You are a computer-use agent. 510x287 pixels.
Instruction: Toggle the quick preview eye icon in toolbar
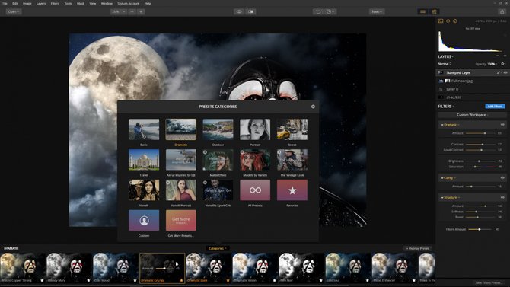pyautogui.click(x=239, y=11)
